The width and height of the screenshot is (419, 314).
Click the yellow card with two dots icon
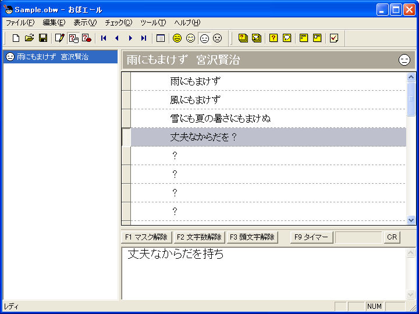point(317,38)
